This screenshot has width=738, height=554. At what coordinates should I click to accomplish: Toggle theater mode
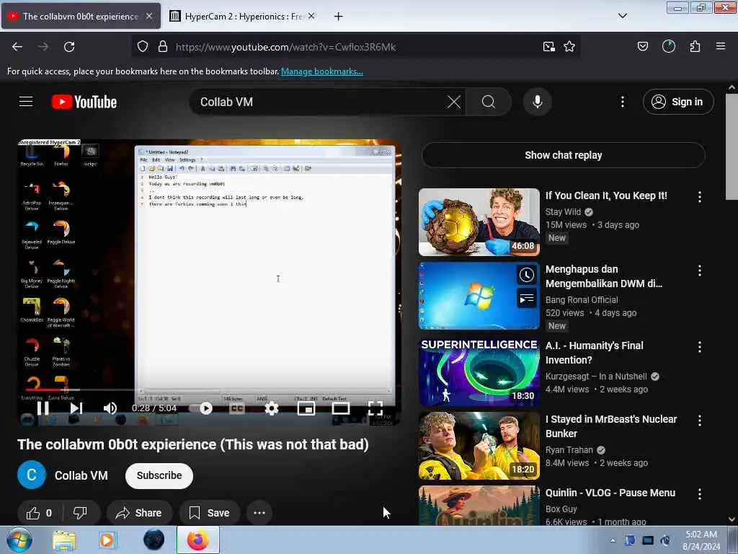click(340, 408)
